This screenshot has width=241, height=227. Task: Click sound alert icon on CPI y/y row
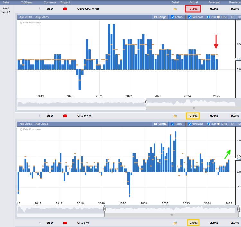pos(40,222)
